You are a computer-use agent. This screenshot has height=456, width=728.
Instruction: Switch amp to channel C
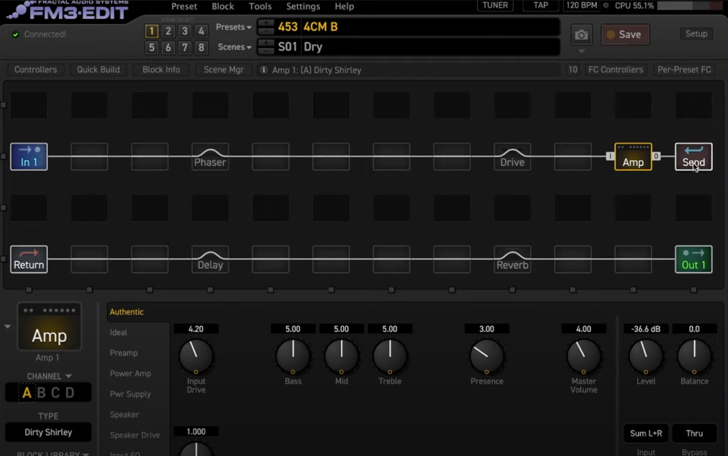(55, 393)
